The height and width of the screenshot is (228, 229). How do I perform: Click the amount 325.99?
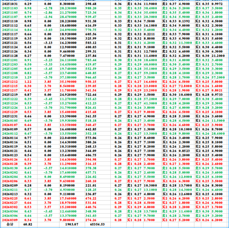coord(91,39)
